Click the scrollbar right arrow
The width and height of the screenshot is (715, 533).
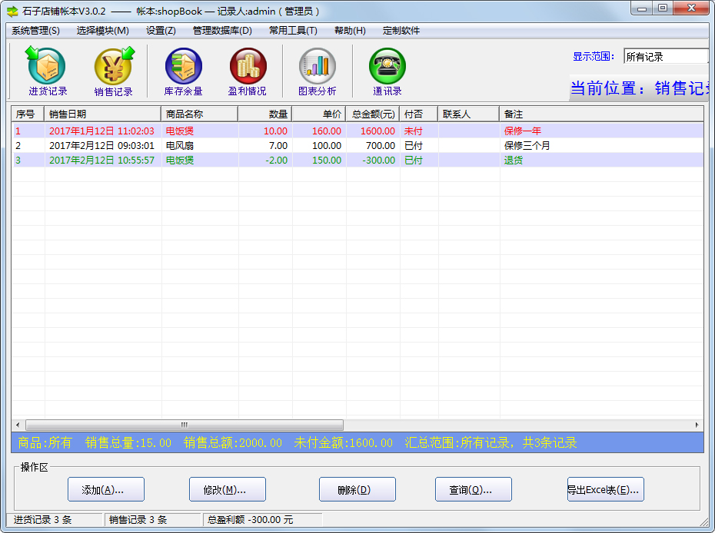click(697, 425)
